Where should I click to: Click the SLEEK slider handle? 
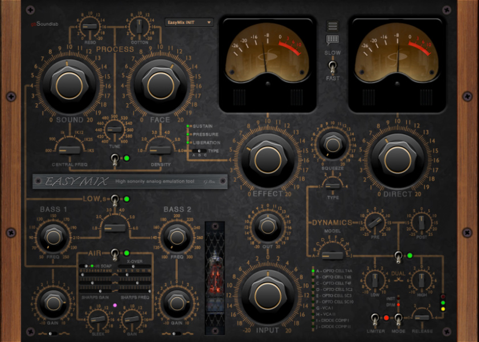[98, 319]
